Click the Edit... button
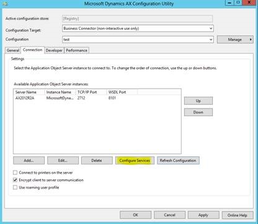The width and height of the screenshot is (258, 224). (63, 161)
